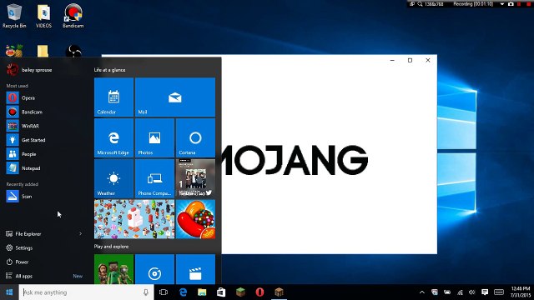Launch Edge from the taskbar

point(184,292)
